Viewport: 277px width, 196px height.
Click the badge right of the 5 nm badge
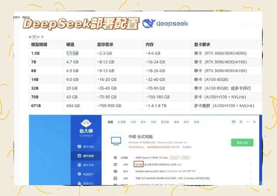185,158
